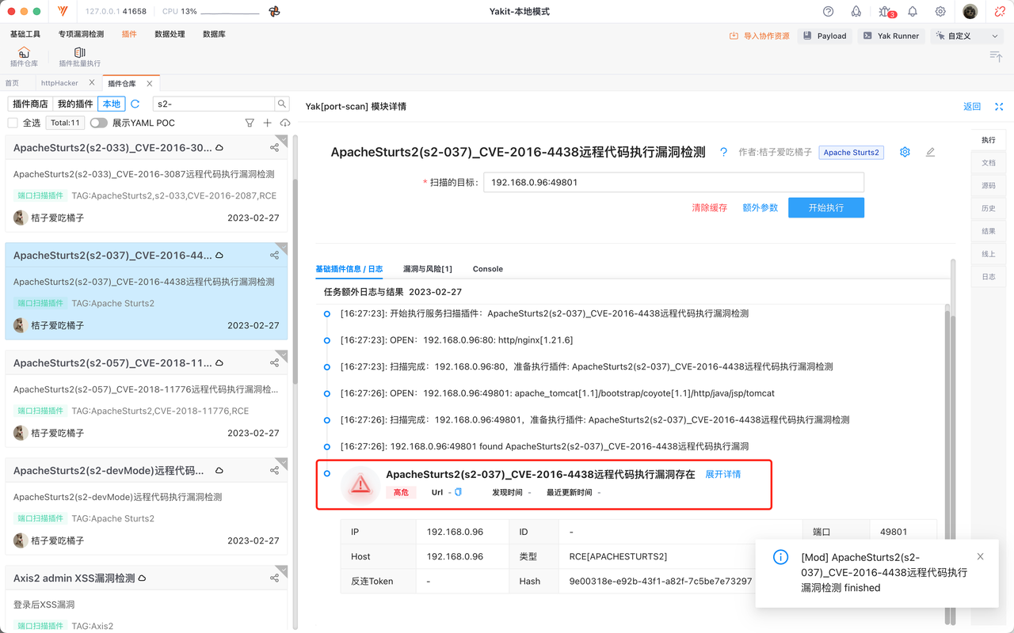Click share icon on the Axis2 admin XSS card
The image size is (1014, 633).
pos(274,578)
